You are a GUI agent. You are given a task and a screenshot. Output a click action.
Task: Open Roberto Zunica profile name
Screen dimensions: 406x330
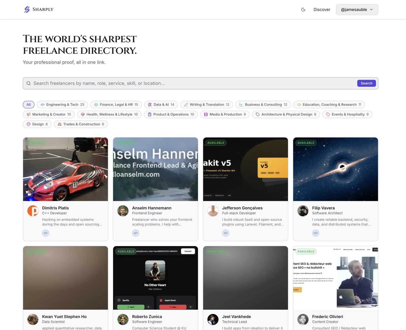point(147,317)
